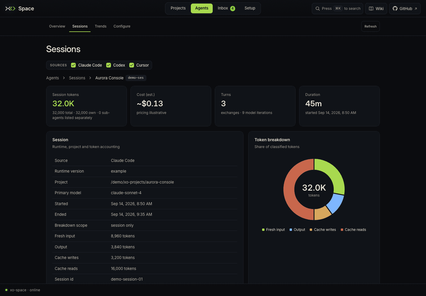The height and width of the screenshot is (296, 426).
Task: Click the ~$0.13 cost value
Action: coord(150,104)
